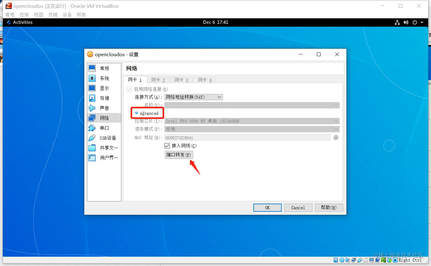Open the 串口 (Serial ports) settings page
The image size is (431, 266).
tap(104, 128)
